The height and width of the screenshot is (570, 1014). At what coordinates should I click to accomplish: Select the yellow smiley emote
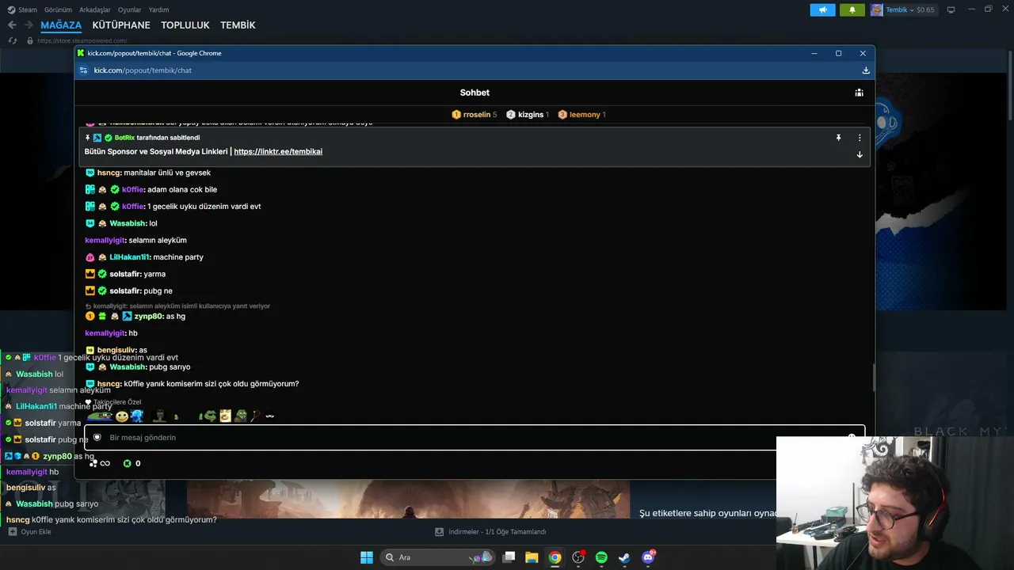click(121, 416)
